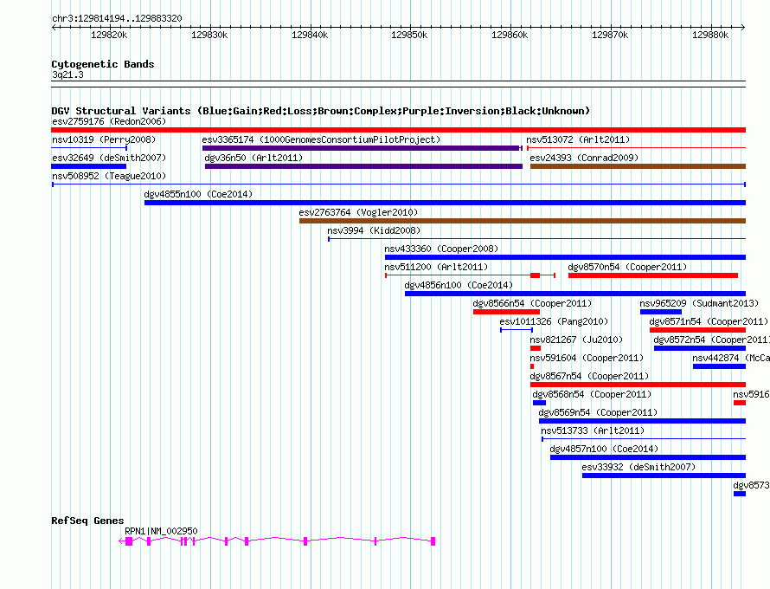Image resolution: width=770 pixels, height=589 pixels.
Task: Click esv2763764 (Vogler2010) label
Action: tap(358, 212)
